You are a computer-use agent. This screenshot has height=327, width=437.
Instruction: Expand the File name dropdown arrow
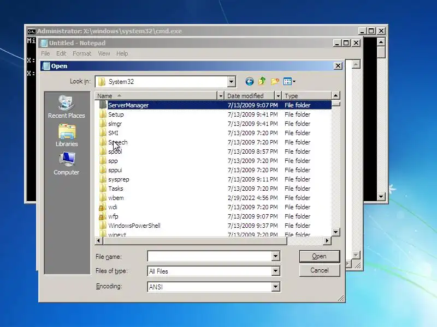(x=276, y=256)
